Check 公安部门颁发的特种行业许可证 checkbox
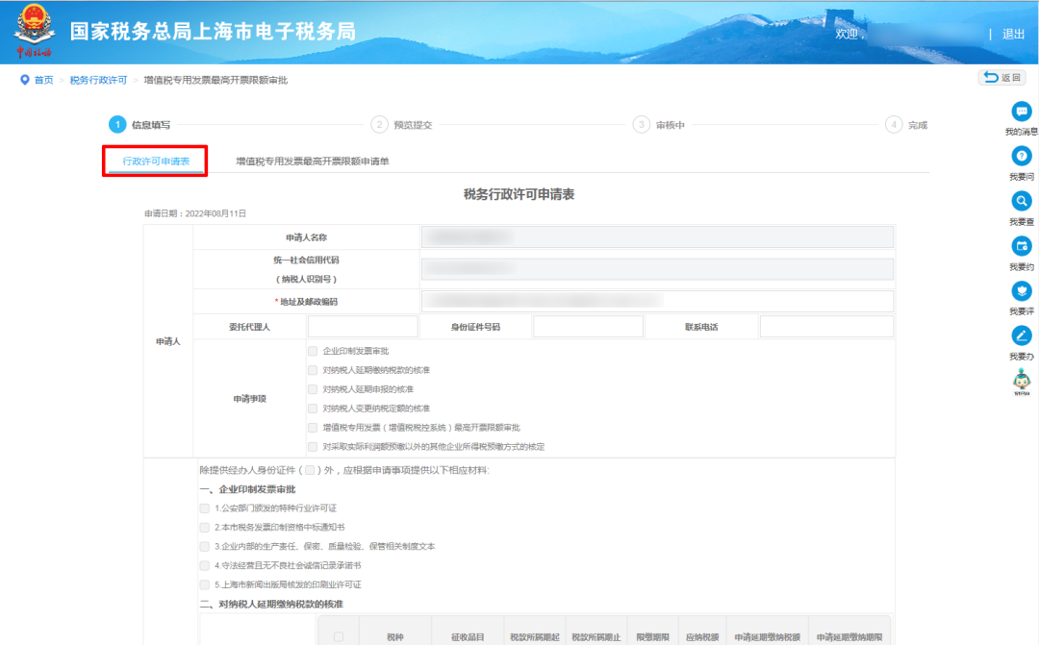This screenshot has width=1039, height=645. (205, 509)
